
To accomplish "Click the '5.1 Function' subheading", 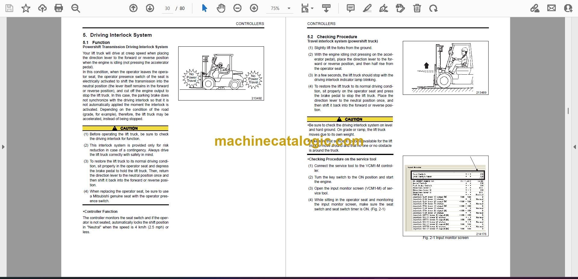I will pos(96,42).
